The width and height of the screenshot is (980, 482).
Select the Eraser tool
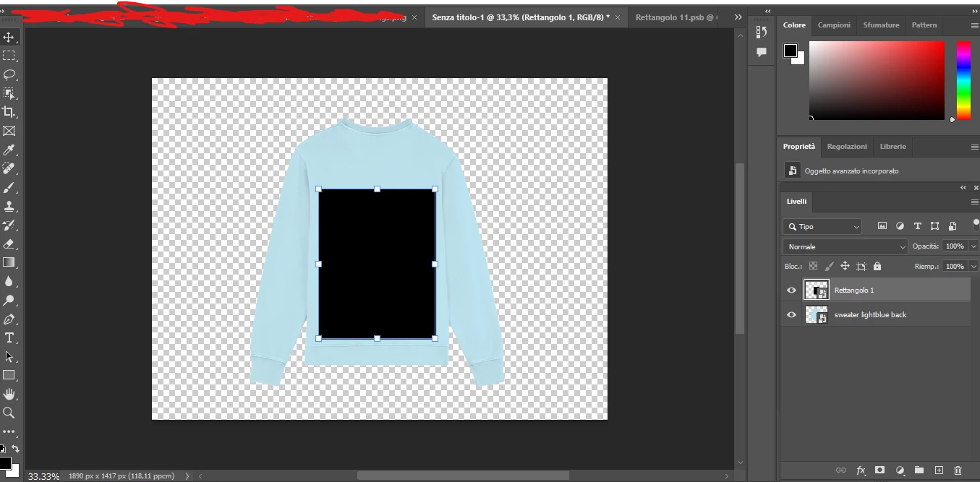9,244
